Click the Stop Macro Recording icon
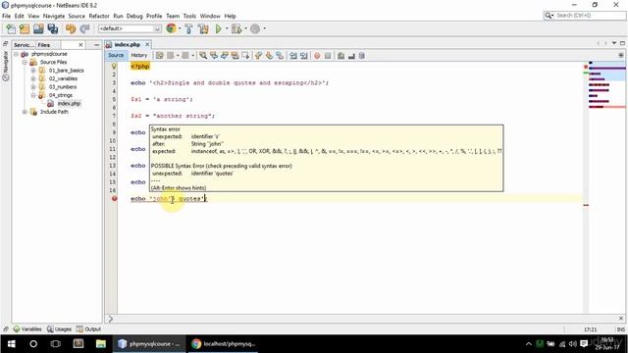The height and width of the screenshot is (353, 628). (x=328, y=56)
